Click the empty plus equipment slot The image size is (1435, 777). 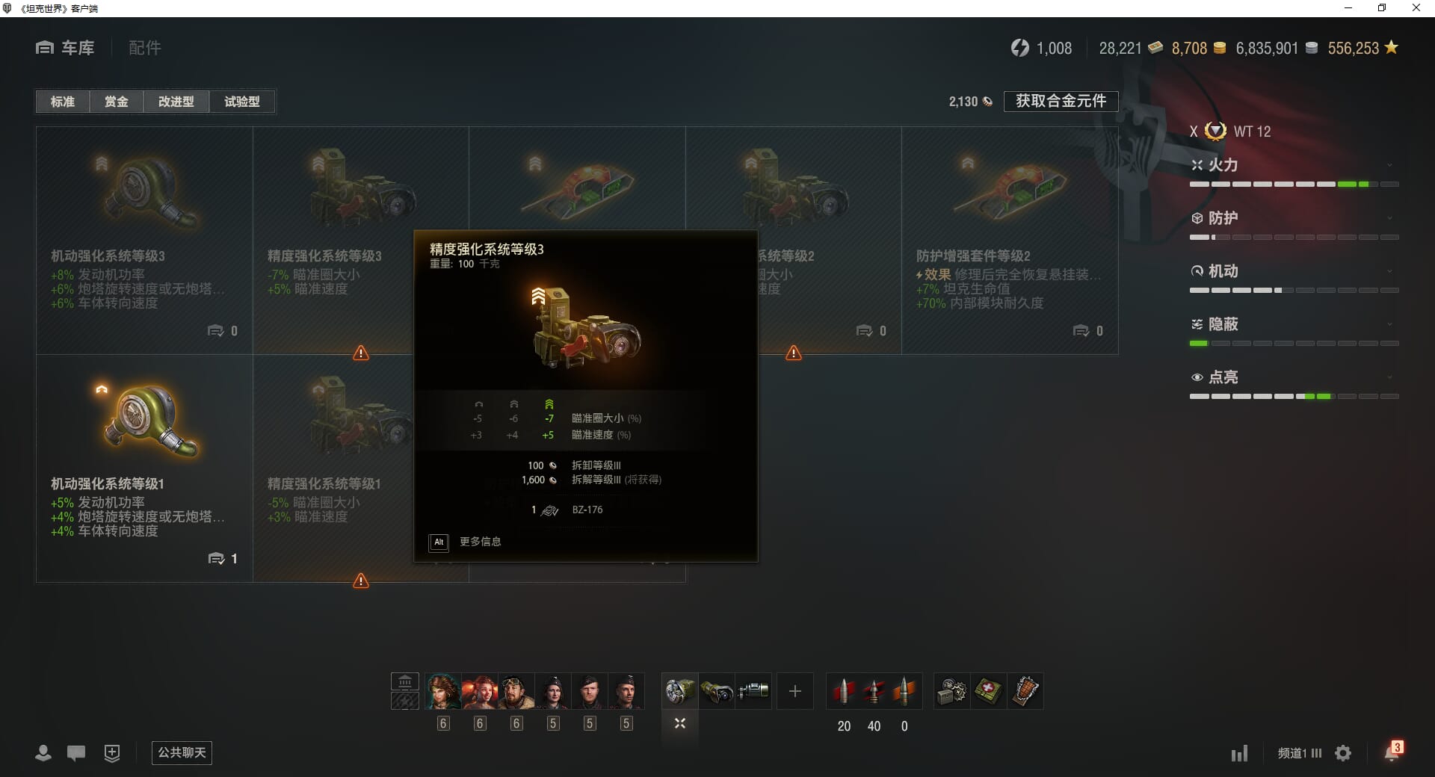click(x=795, y=691)
